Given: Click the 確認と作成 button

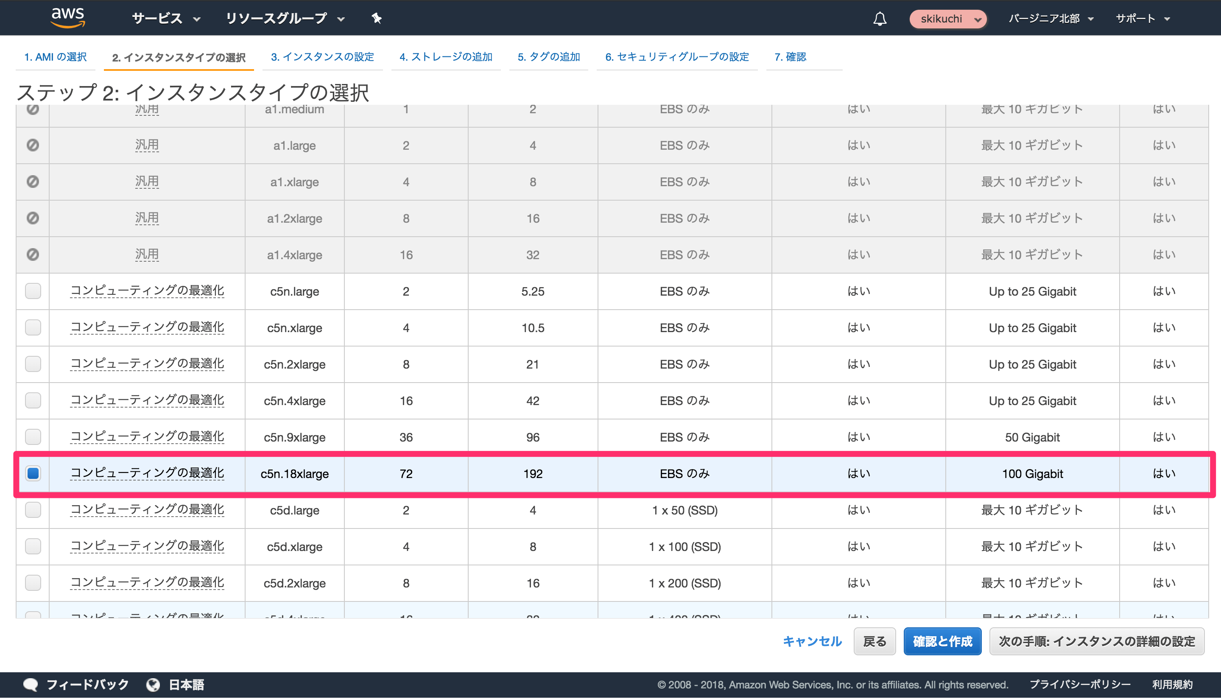Looking at the screenshot, I should coord(942,641).
